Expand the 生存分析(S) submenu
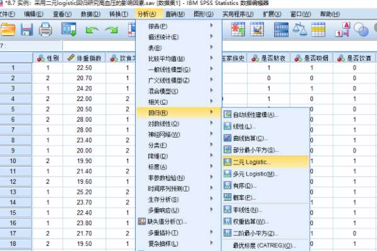Viewport: 377px width, 251px height. (178, 200)
